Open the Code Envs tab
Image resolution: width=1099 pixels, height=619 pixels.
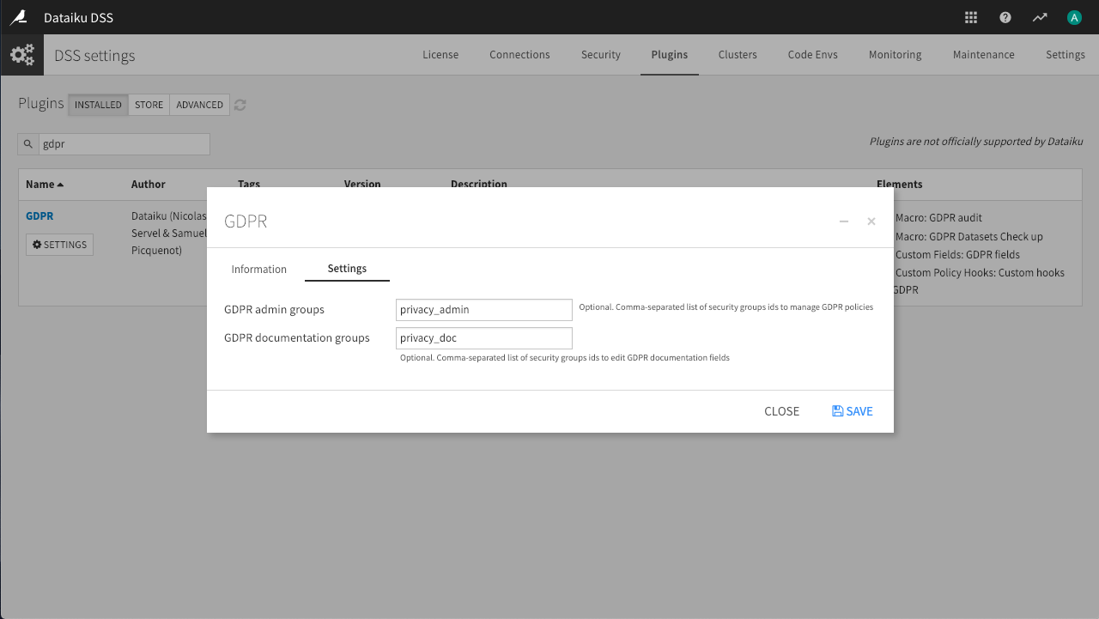(813, 55)
